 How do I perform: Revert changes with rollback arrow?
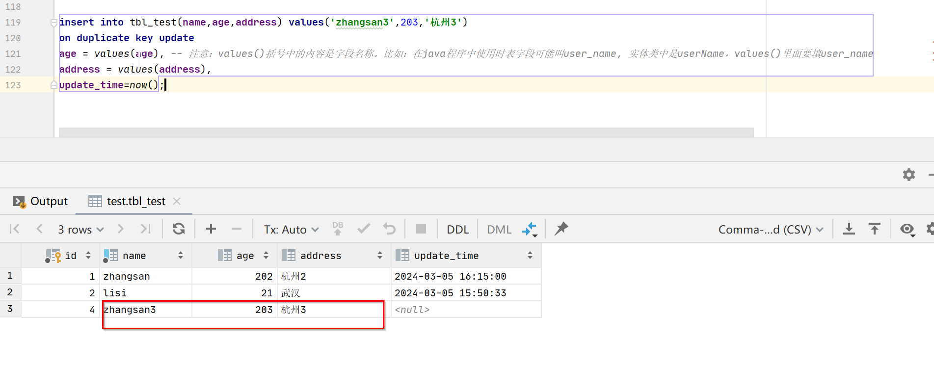pos(389,229)
